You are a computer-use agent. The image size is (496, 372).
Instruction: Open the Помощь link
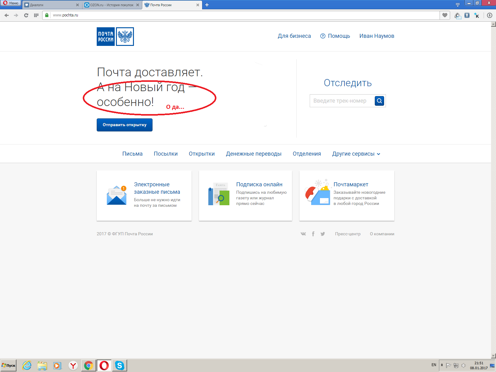(x=335, y=36)
